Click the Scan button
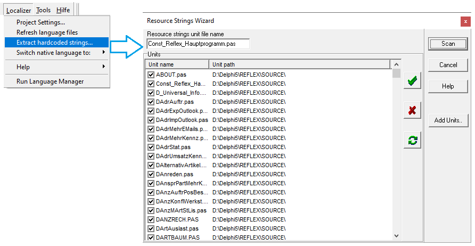 tap(448, 44)
